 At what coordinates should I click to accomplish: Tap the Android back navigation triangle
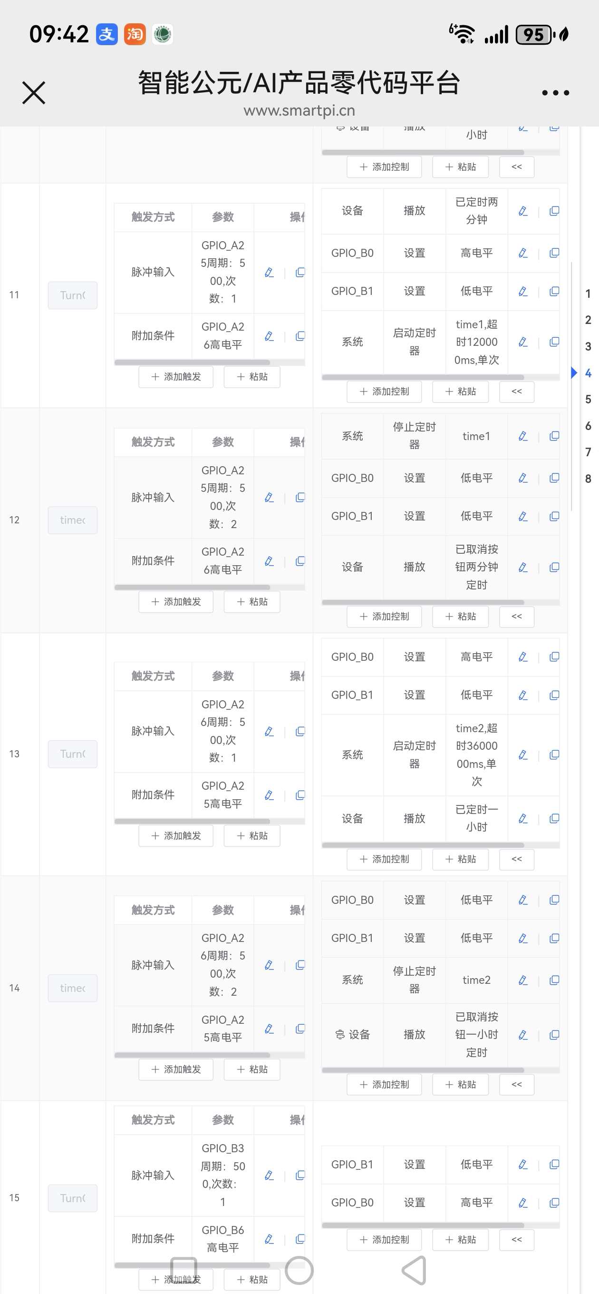[415, 1270]
